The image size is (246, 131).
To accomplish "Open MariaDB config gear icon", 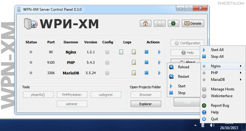I will (107, 73).
